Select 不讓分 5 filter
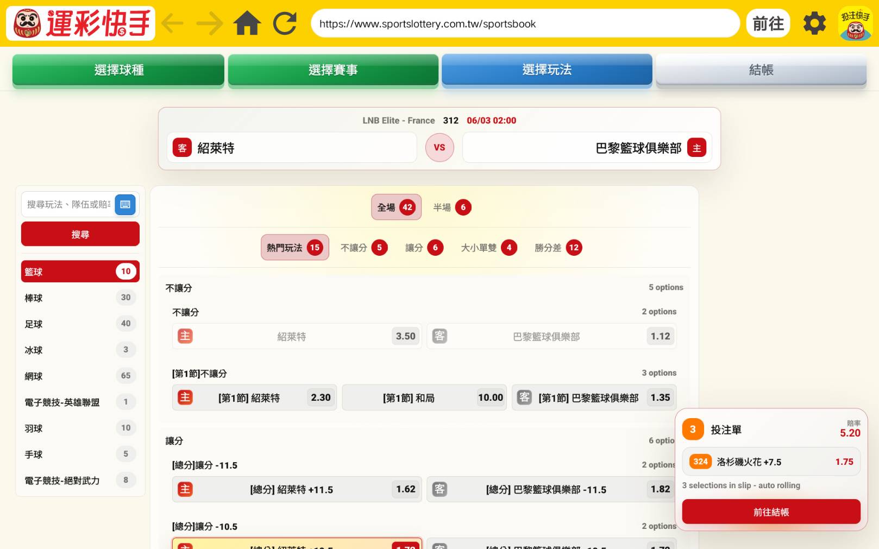 pyautogui.click(x=363, y=247)
